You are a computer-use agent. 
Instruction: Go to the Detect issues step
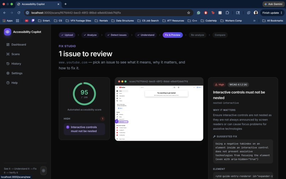tap(117, 35)
